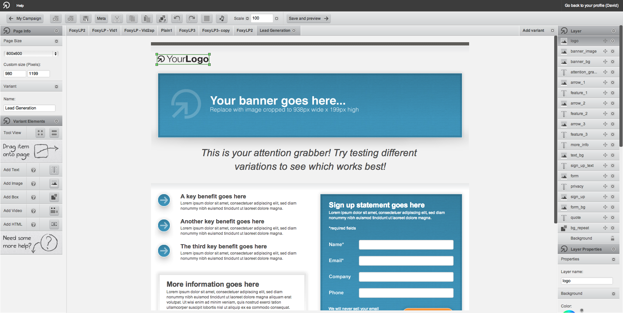Collapse the Variant Elements panel
The width and height of the screenshot is (623, 313).
coord(56,121)
